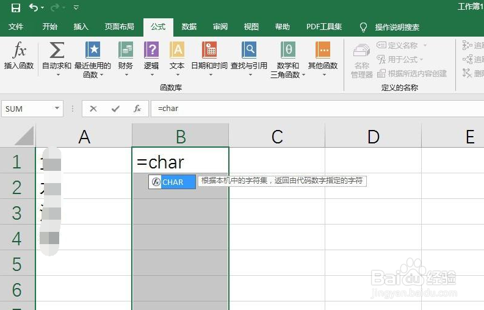Expand the Name Box dropdown arrow
This screenshot has height=310, width=484.
[x=57, y=109]
